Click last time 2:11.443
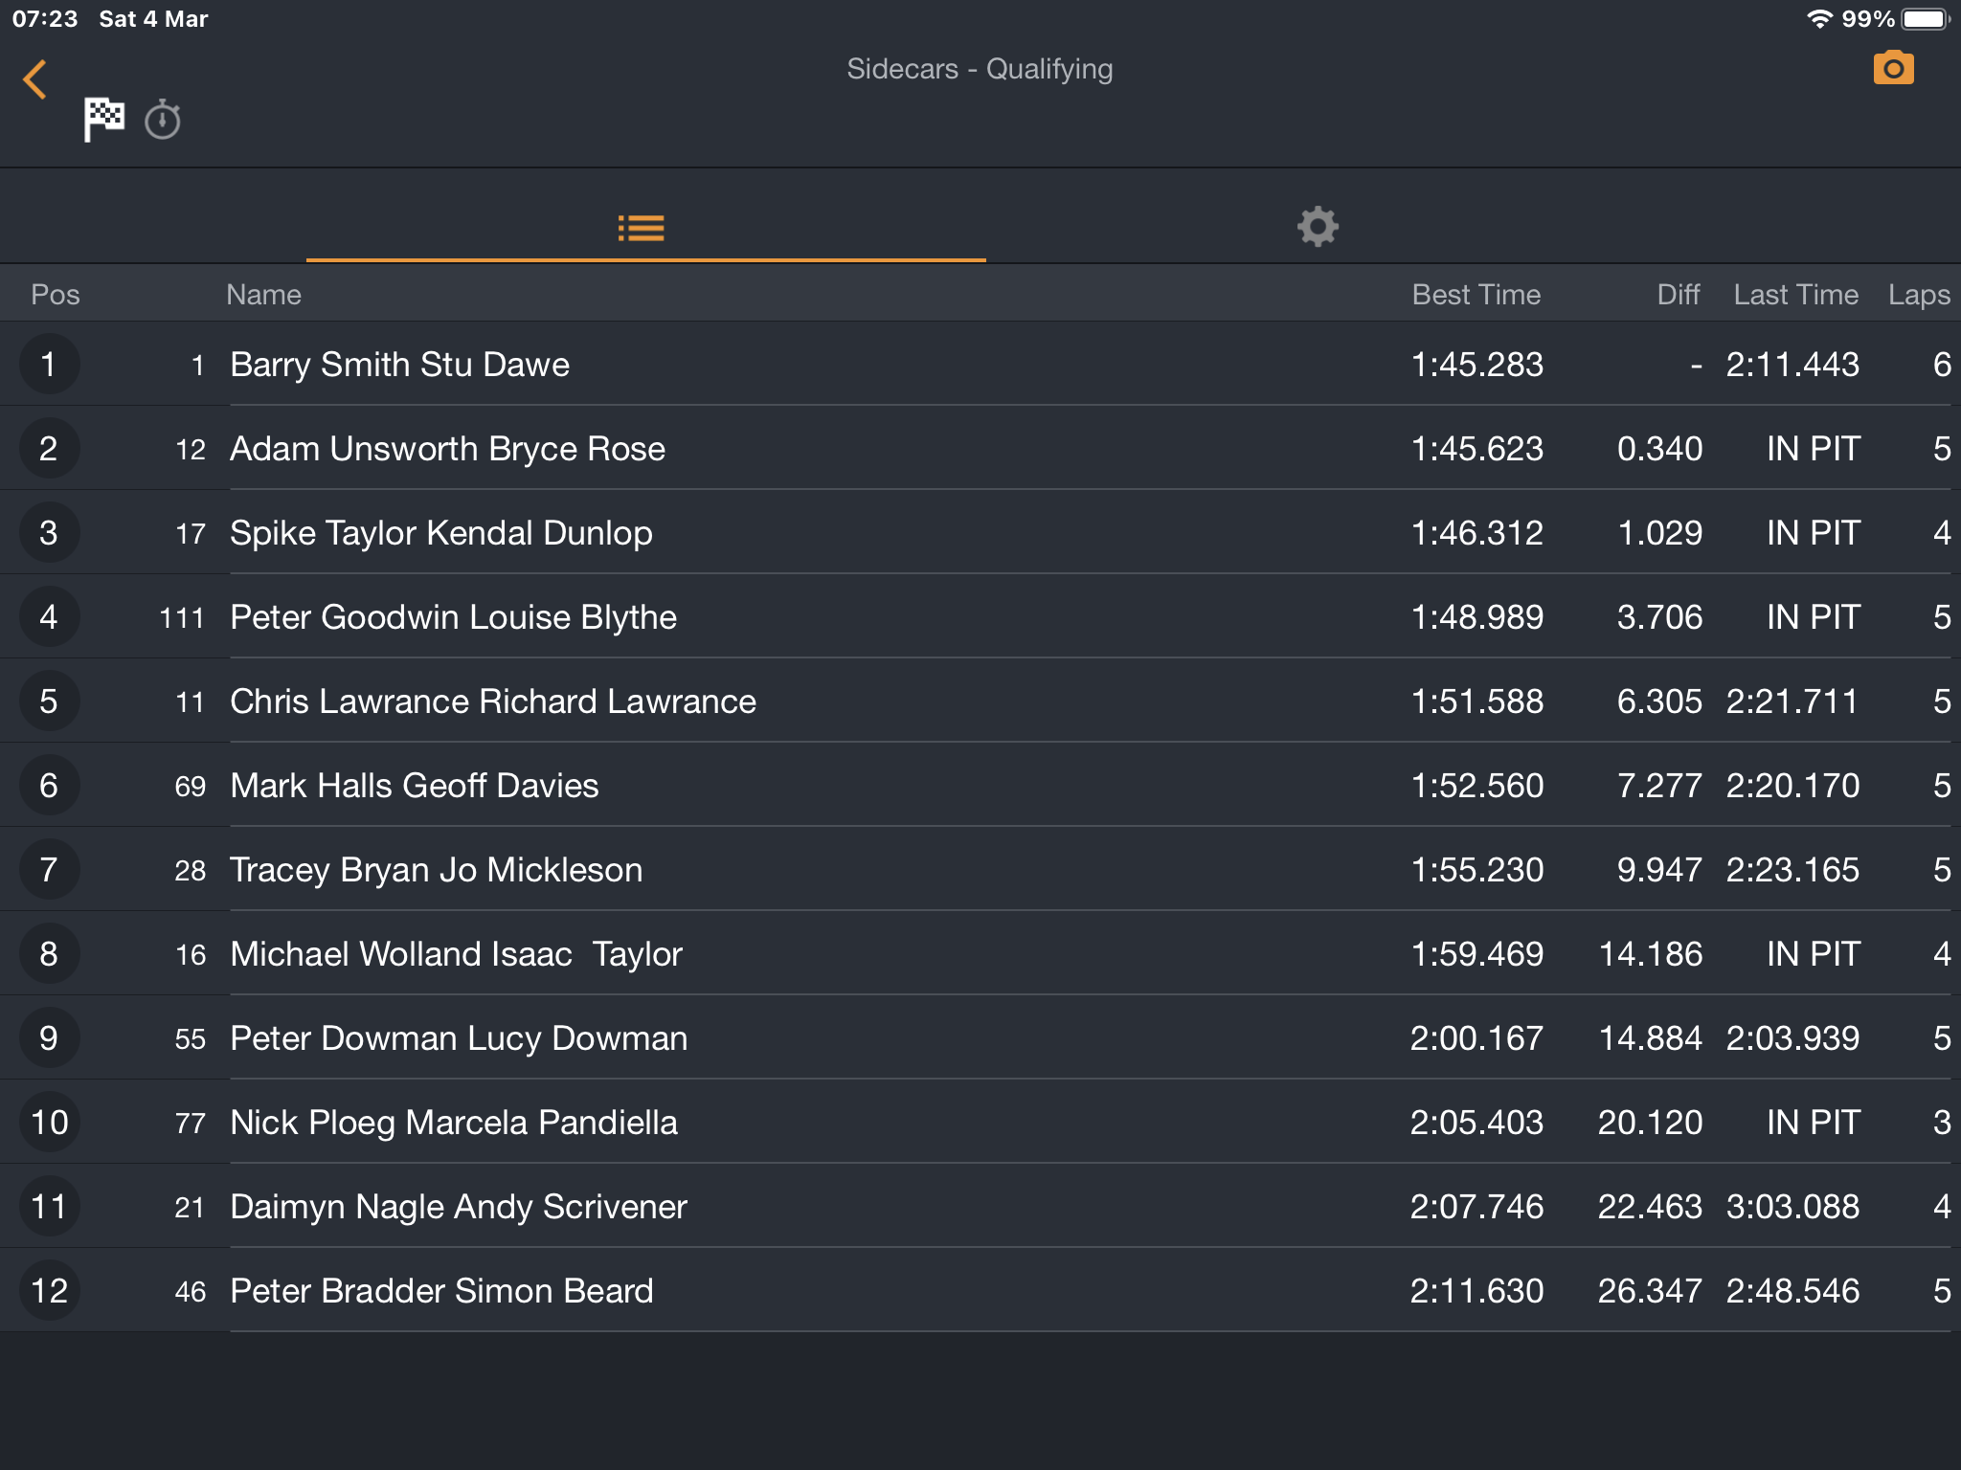The height and width of the screenshot is (1470, 1961). (1792, 365)
